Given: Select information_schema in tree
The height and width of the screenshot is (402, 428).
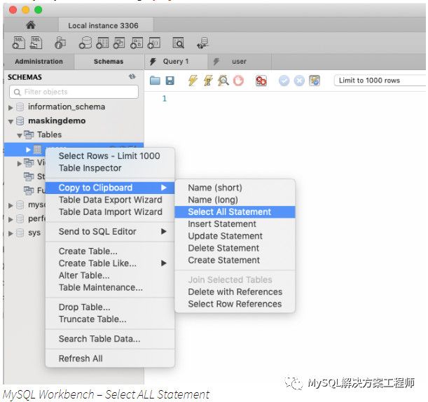Looking at the screenshot, I should pyautogui.click(x=67, y=106).
